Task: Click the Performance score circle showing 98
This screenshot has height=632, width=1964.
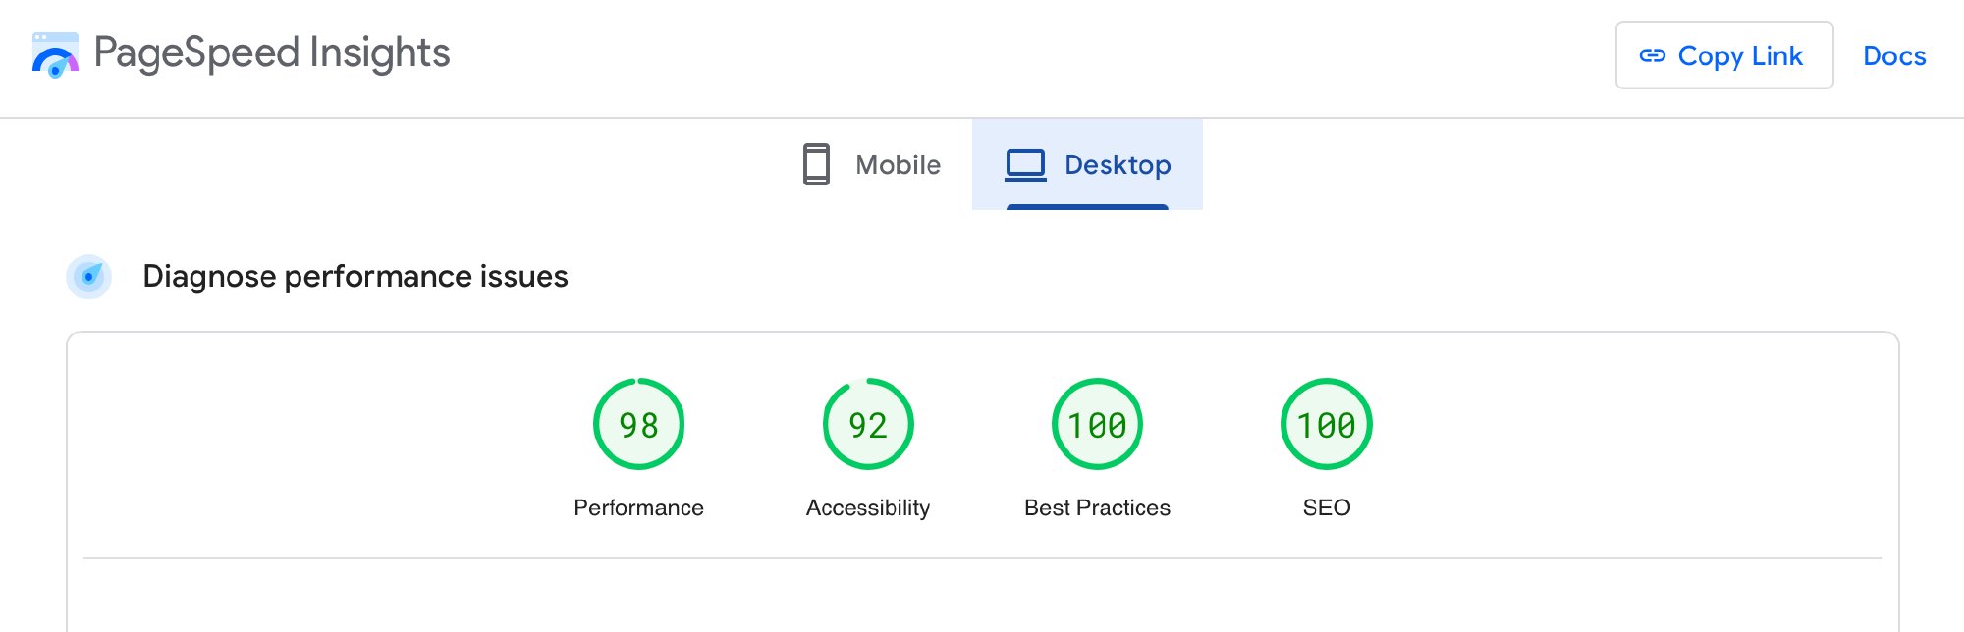Action: coord(638,424)
